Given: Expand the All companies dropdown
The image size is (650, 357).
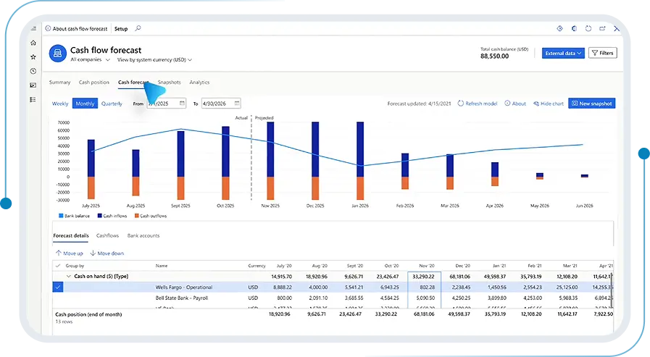Looking at the screenshot, I should (x=90, y=59).
